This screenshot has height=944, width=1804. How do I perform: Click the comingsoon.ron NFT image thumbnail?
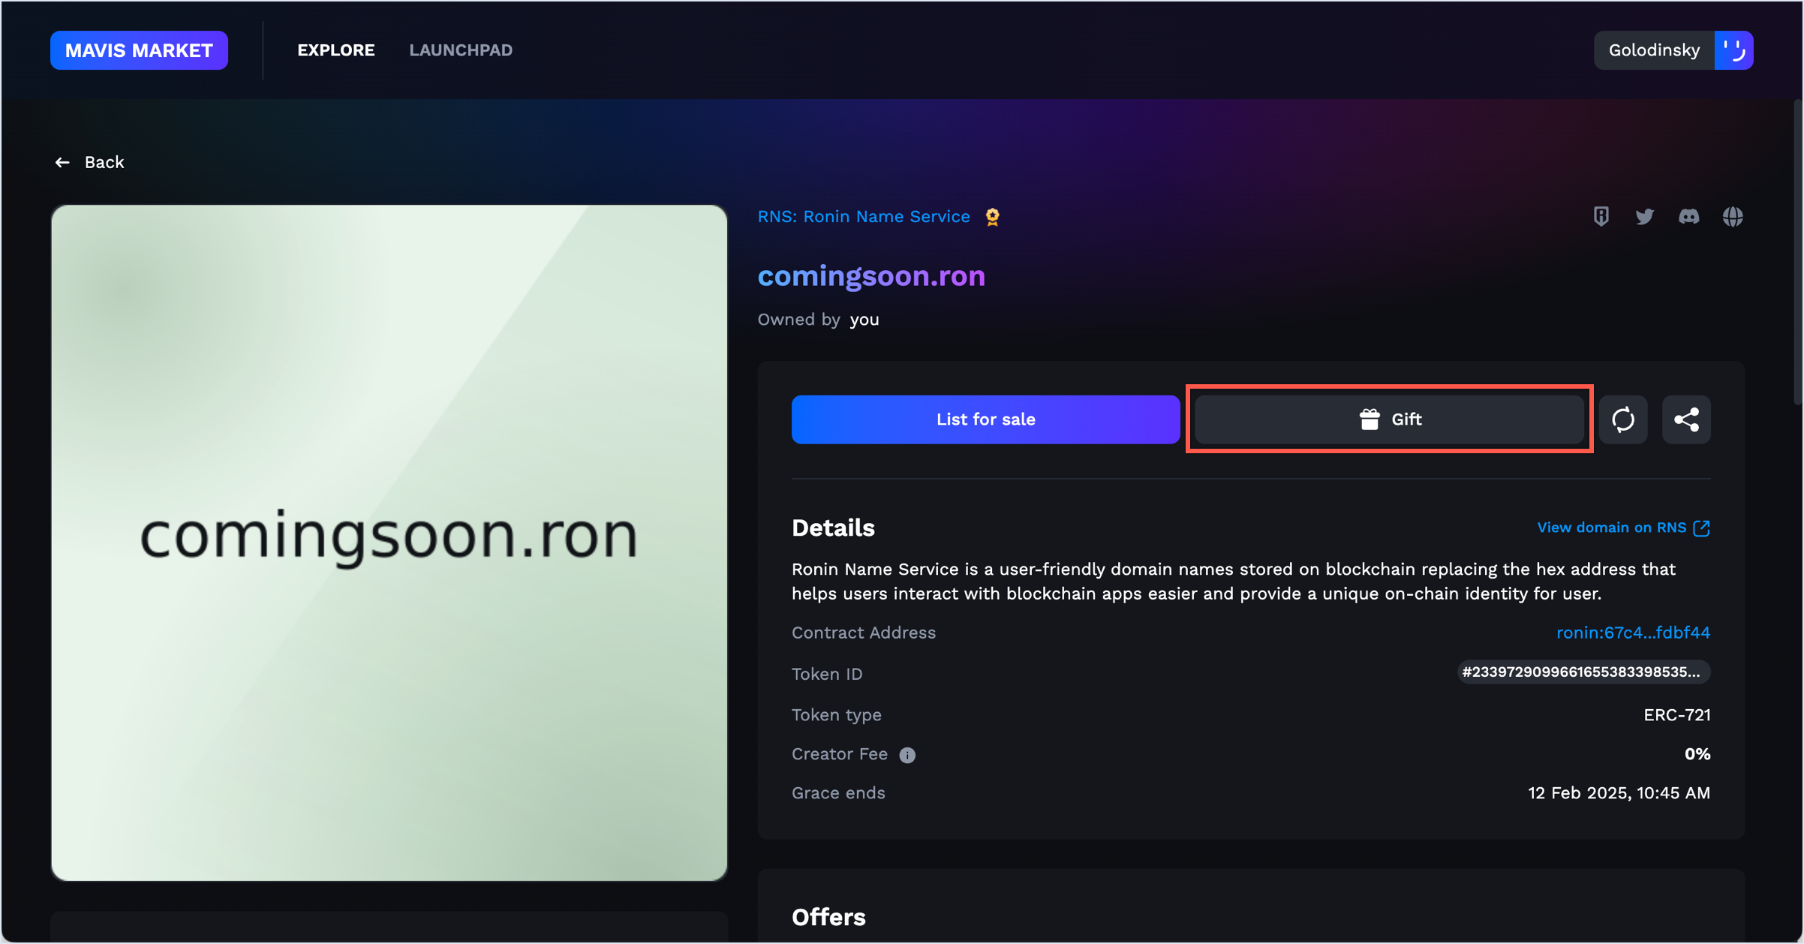(389, 543)
